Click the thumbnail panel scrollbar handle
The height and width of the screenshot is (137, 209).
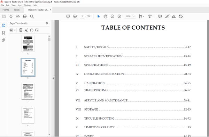(49, 40)
